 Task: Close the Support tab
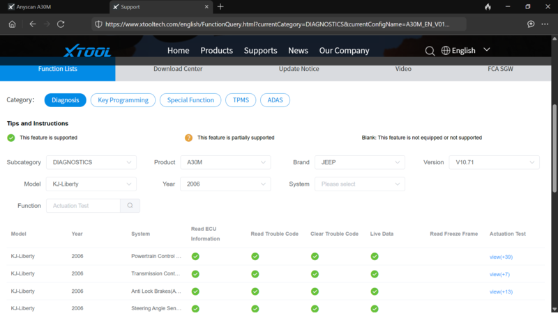pyautogui.click(x=206, y=7)
